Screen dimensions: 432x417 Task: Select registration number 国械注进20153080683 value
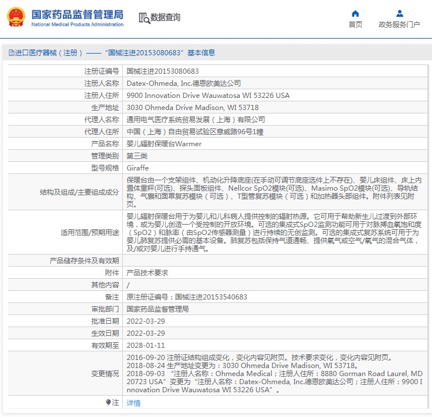point(163,71)
